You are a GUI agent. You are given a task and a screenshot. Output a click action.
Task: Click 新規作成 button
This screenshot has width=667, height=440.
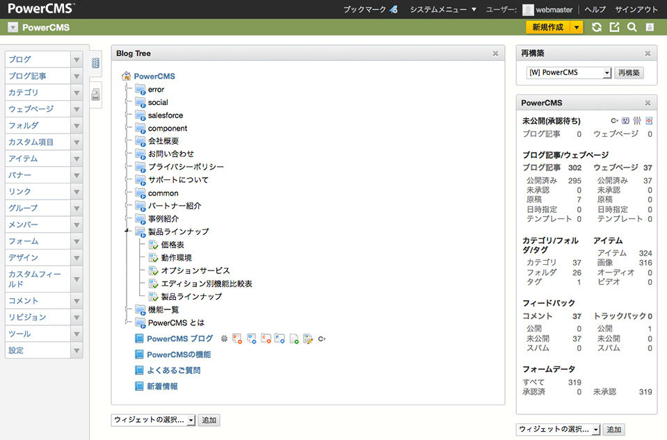click(548, 27)
